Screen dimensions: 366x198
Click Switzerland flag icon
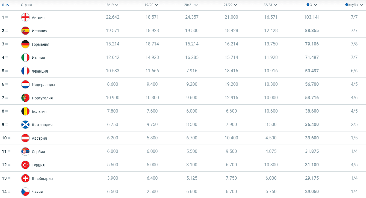click(25, 178)
